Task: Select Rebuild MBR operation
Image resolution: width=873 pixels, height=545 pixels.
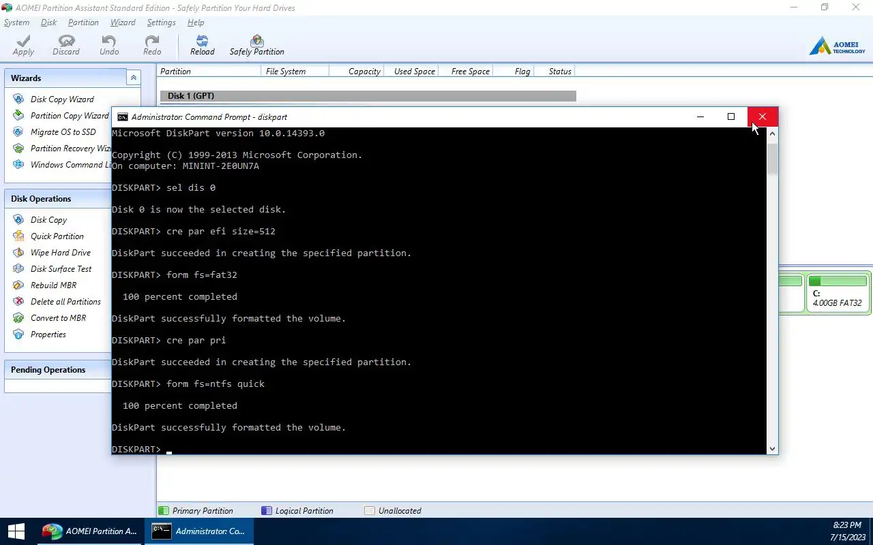Action: tap(44, 285)
